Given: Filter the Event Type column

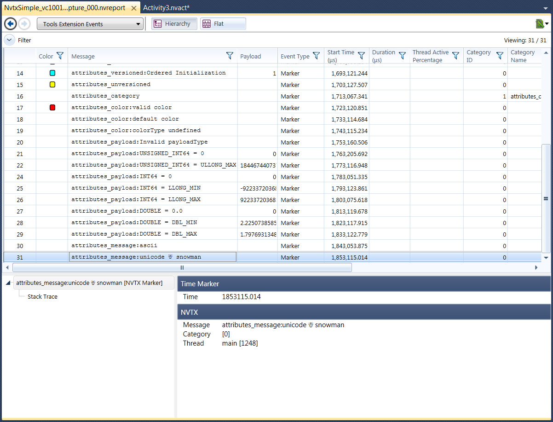Looking at the screenshot, I should click(316, 56).
